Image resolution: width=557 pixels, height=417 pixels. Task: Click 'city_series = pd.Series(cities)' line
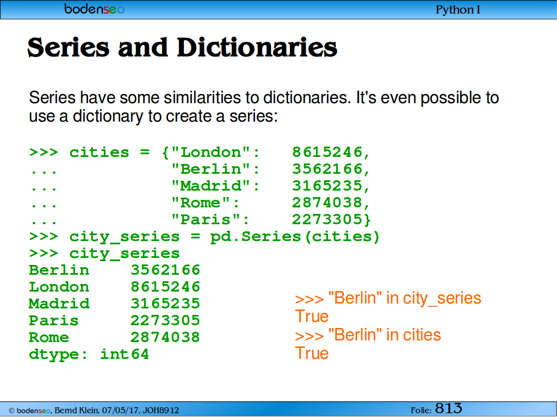(205, 237)
